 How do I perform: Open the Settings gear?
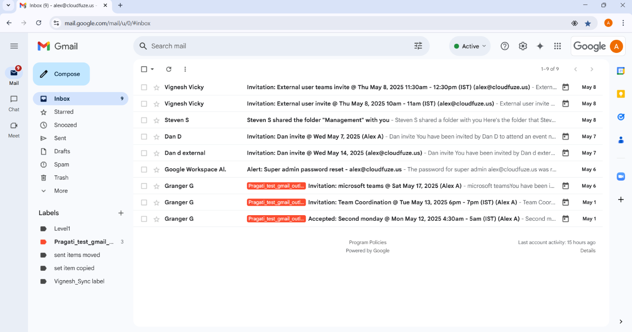[x=523, y=46]
